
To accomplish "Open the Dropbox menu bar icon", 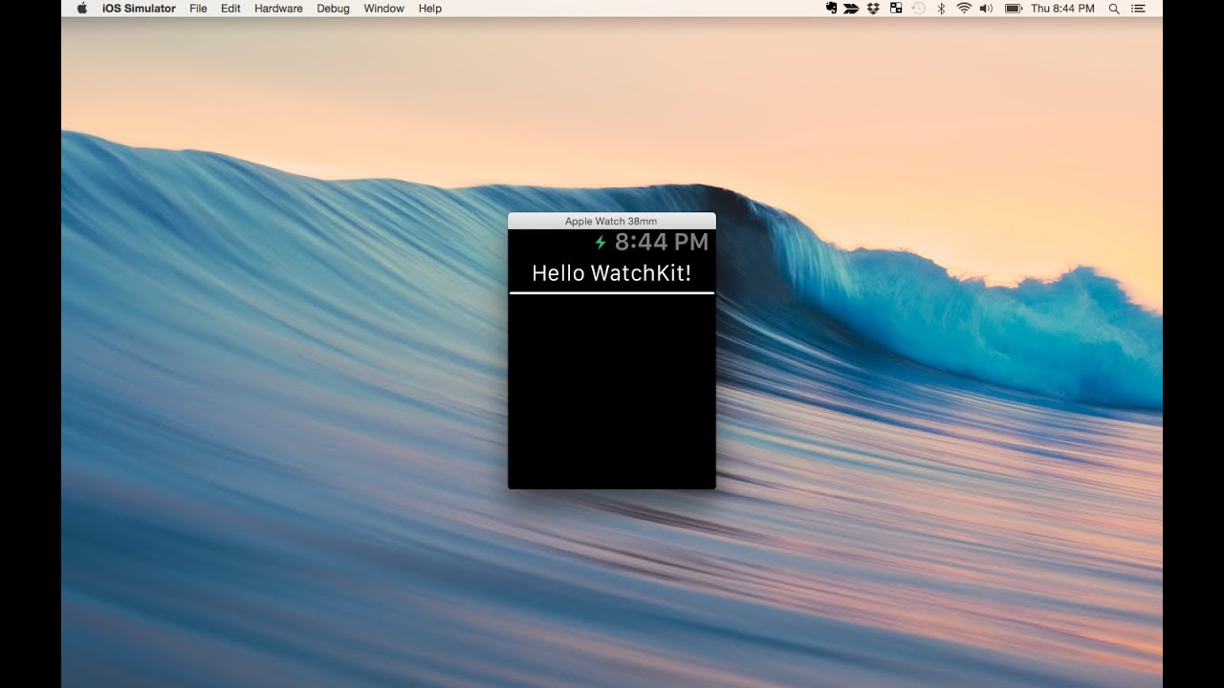I will tap(873, 9).
